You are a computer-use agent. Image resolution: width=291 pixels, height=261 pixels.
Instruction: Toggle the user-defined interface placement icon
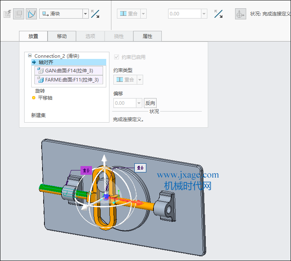coord(19,14)
